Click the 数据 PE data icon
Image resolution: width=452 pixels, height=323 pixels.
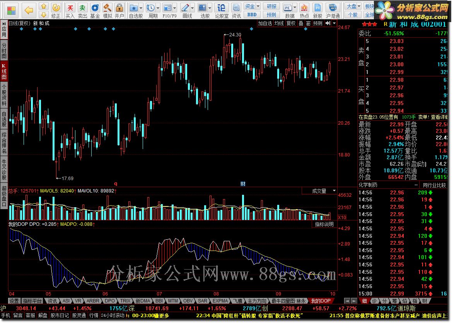[287, 8]
